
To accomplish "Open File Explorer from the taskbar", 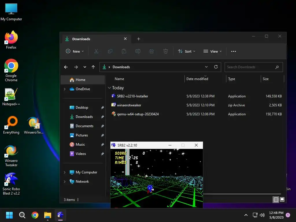I will pyautogui.click(x=48, y=215).
